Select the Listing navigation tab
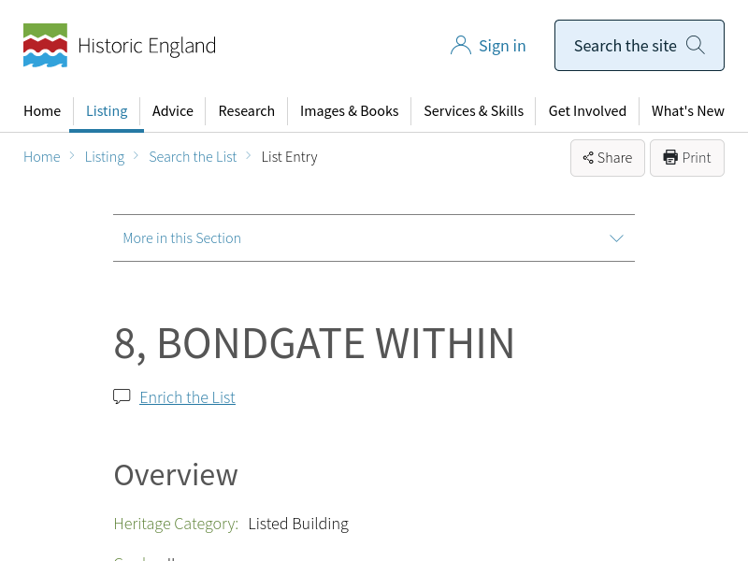 click(x=107, y=111)
